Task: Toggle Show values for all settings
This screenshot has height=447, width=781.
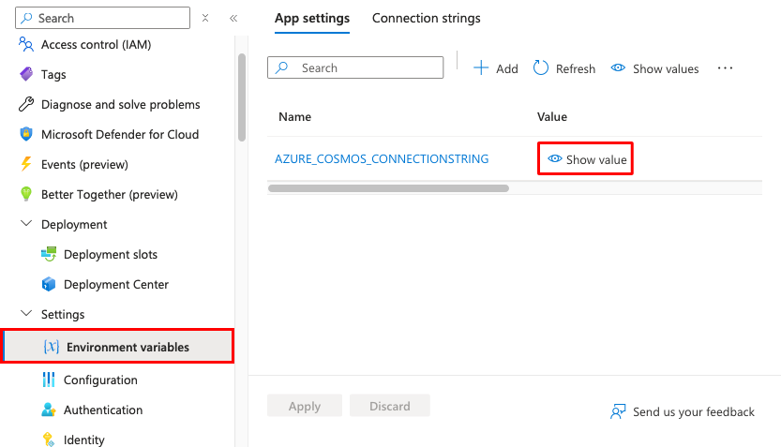Action: (654, 68)
